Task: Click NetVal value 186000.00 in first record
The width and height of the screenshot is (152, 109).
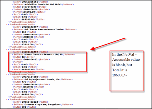Action: pos(28,12)
